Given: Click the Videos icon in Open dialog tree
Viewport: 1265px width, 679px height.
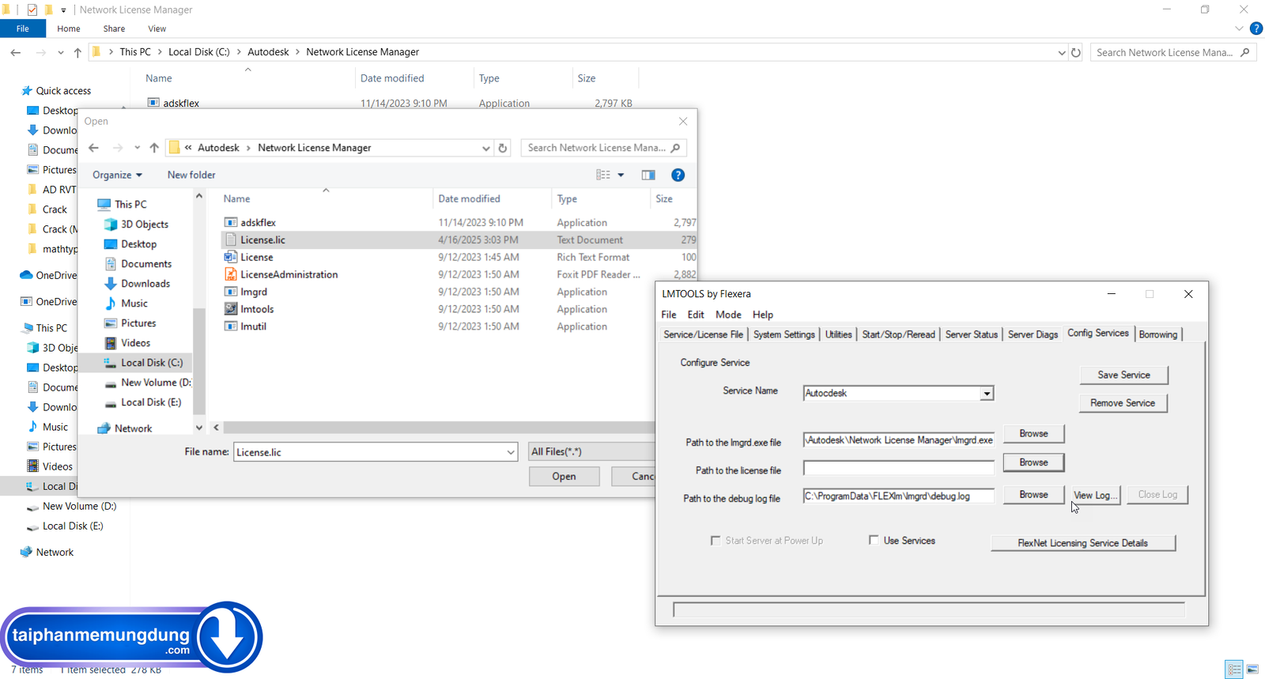Looking at the screenshot, I should [x=111, y=343].
